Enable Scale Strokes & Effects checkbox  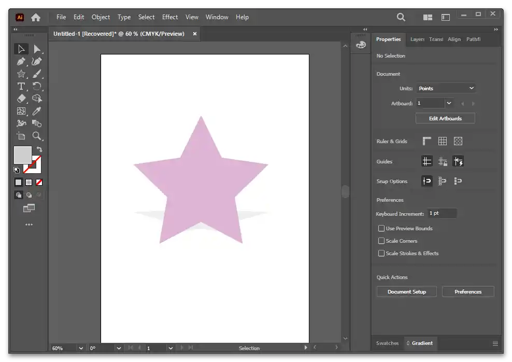point(381,253)
